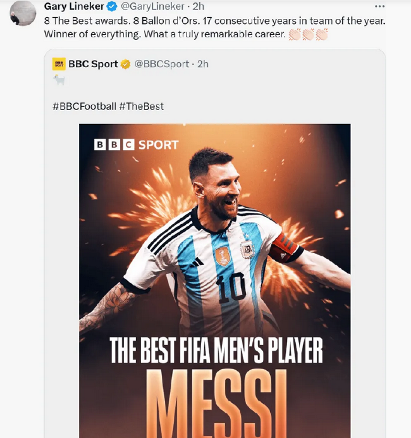Click "THE BEST FIFA MEN'S PLAYER" headline

click(x=216, y=350)
